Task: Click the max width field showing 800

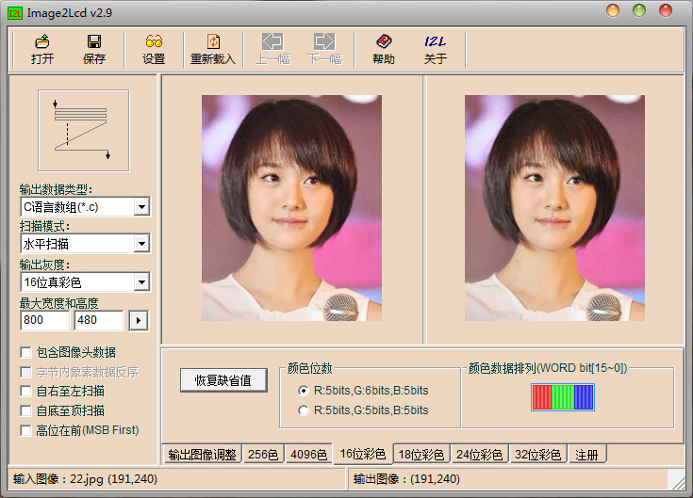Action: (x=44, y=320)
